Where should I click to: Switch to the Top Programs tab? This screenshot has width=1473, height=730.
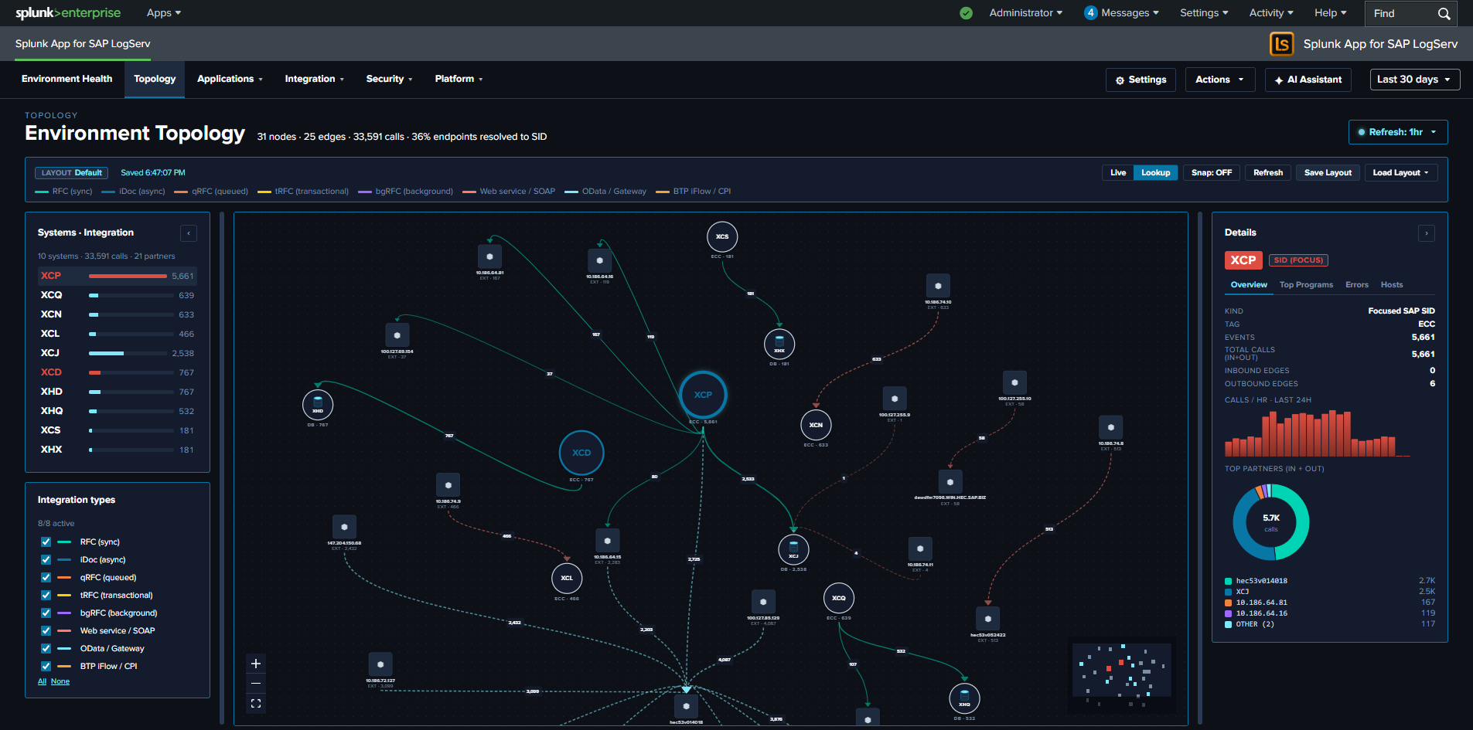click(x=1306, y=285)
